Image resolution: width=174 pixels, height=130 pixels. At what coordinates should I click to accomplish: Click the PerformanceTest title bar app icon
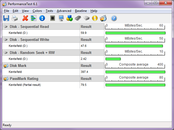click(4, 4)
